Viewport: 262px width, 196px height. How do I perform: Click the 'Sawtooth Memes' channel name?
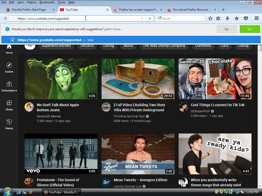click(x=49, y=116)
